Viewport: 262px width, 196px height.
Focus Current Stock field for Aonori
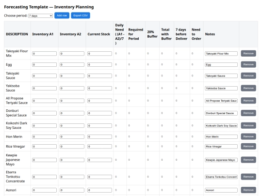99,190
